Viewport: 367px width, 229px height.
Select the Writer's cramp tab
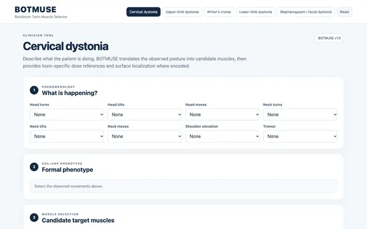[219, 12]
